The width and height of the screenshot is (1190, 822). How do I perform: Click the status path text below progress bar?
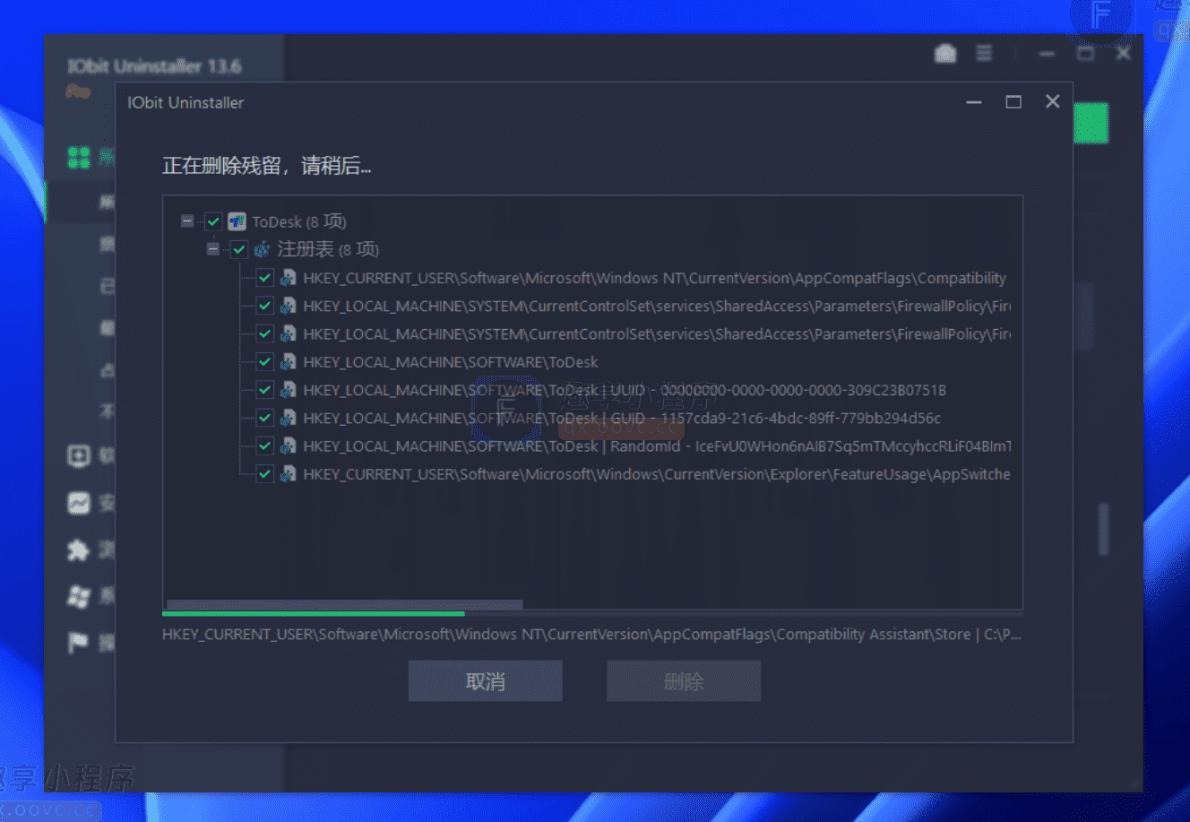tap(591, 635)
